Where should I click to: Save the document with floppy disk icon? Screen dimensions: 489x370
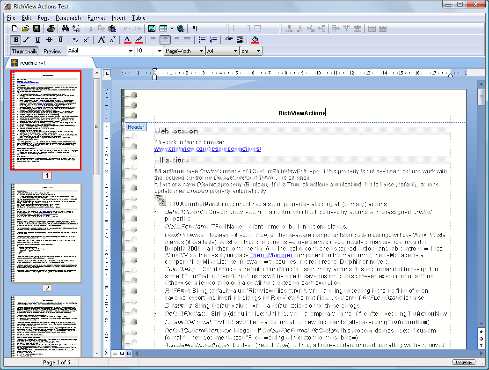click(x=36, y=29)
